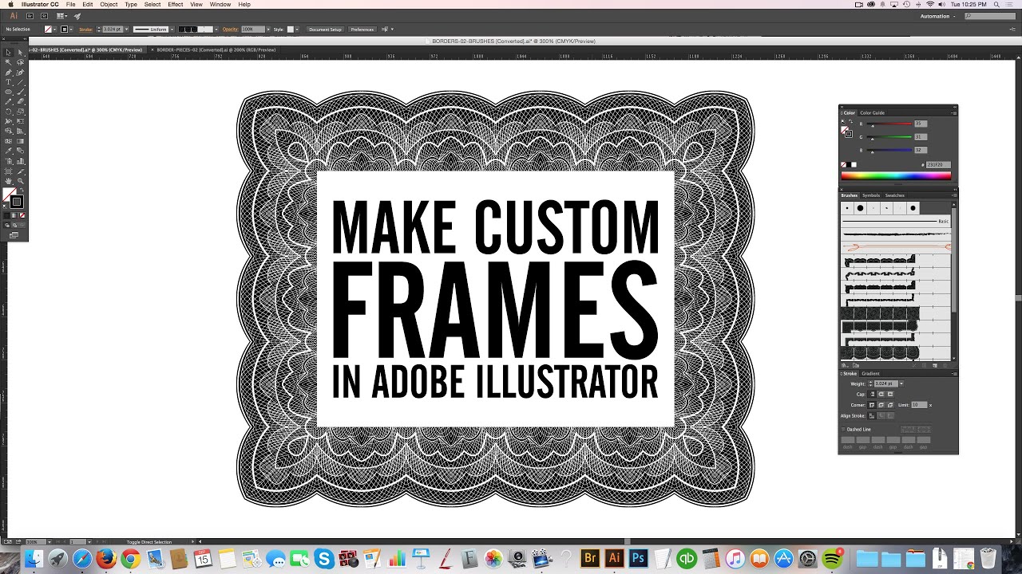1022x574 pixels.
Task: Switch to the Color Guide tab
Action: click(x=872, y=112)
